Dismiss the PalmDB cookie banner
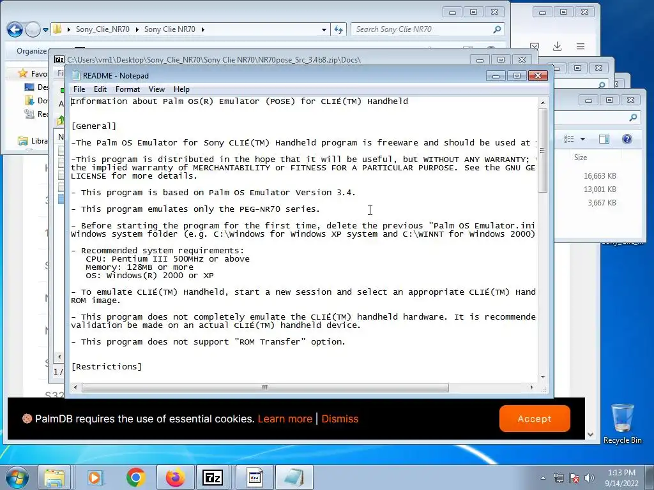654x490 pixels. [x=340, y=419]
